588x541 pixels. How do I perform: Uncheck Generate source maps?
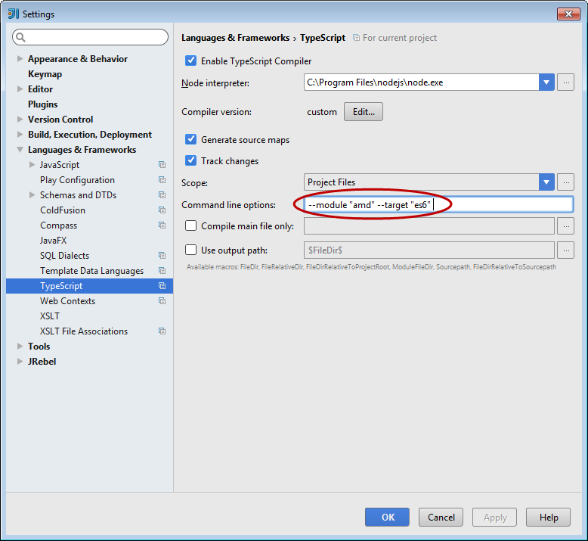(191, 140)
